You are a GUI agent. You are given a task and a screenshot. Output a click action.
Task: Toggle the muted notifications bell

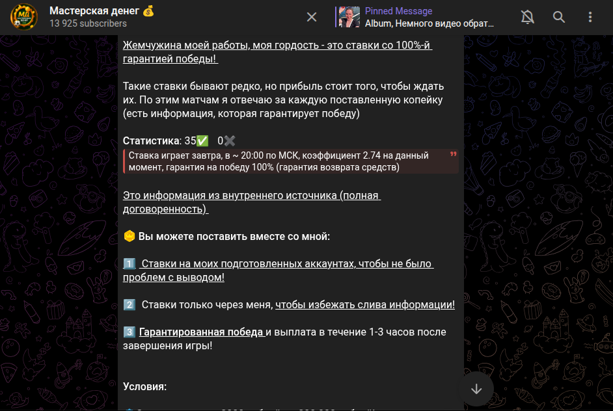(527, 18)
